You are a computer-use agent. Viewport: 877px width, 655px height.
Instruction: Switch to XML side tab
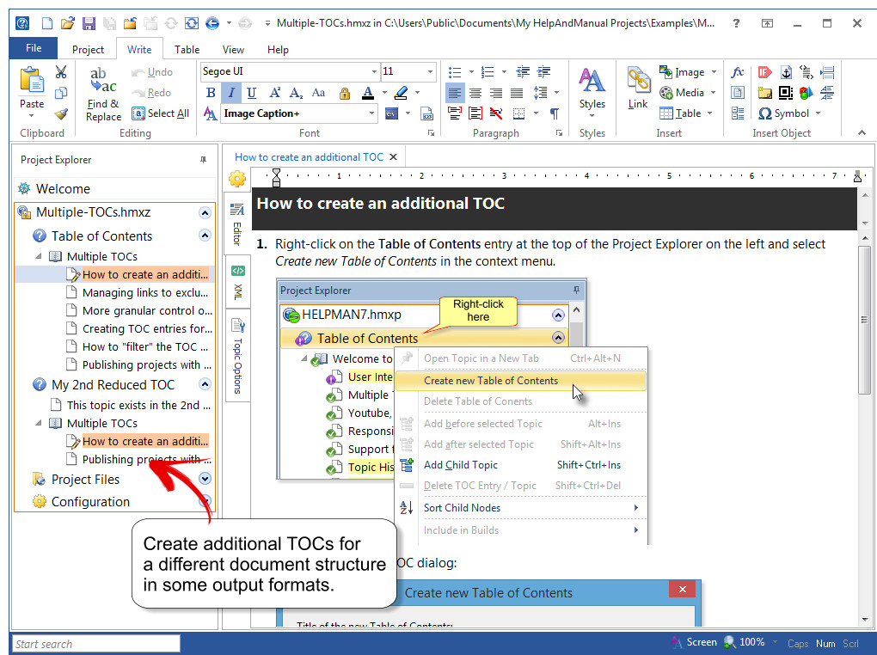237,283
